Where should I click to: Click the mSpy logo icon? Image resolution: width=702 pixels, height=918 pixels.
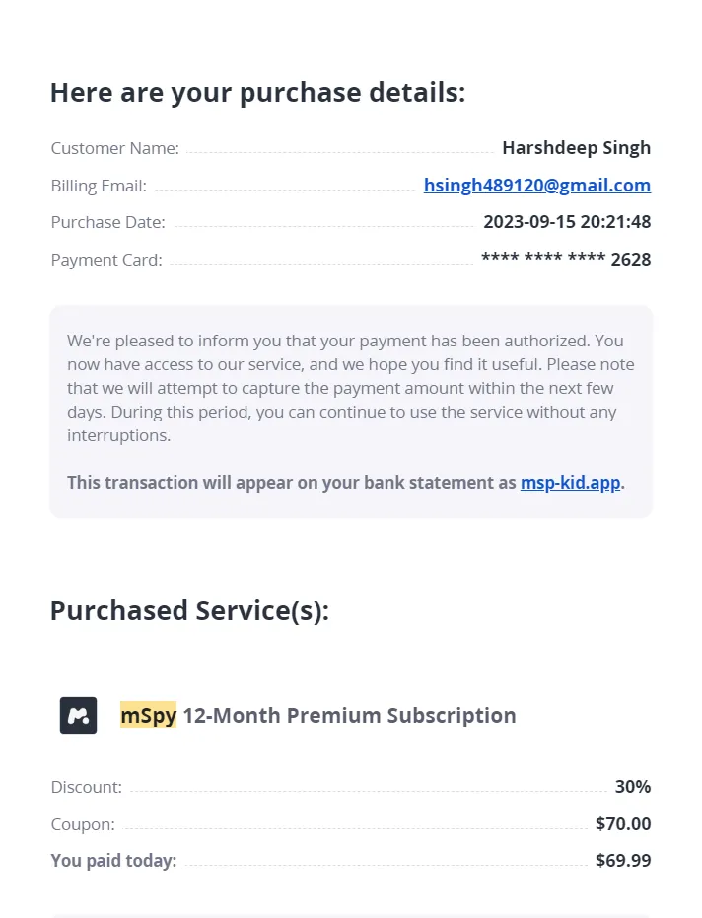pyautogui.click(x=78, y=716)
